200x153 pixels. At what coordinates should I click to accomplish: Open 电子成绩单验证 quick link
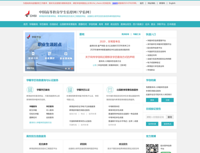point(154,63)
